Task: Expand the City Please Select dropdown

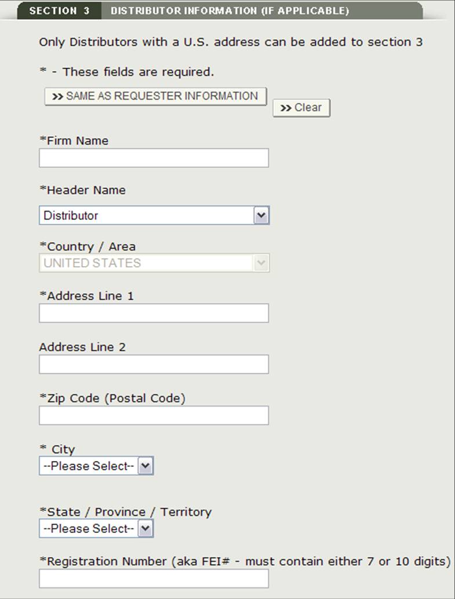Action: coord(96,466)
